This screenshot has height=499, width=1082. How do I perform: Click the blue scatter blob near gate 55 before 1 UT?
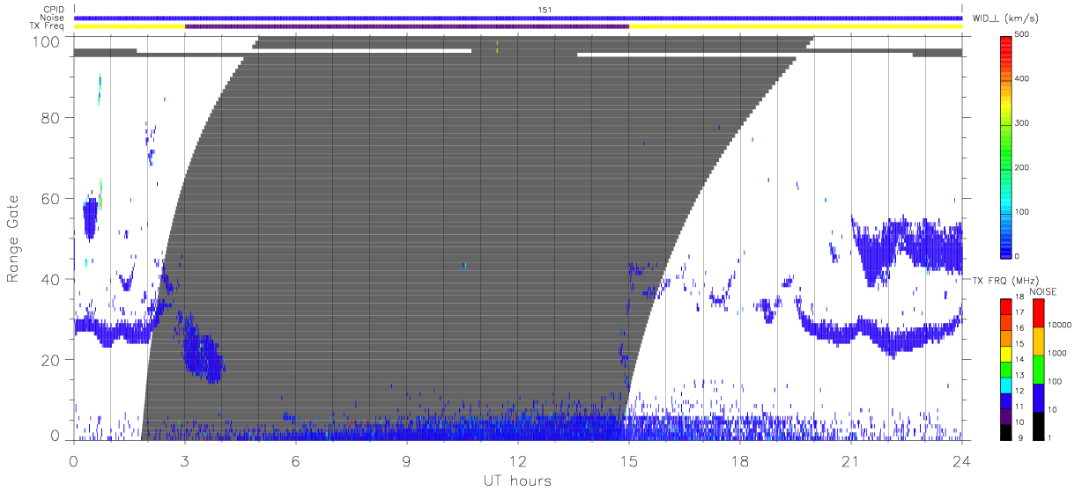pos(90,217)
